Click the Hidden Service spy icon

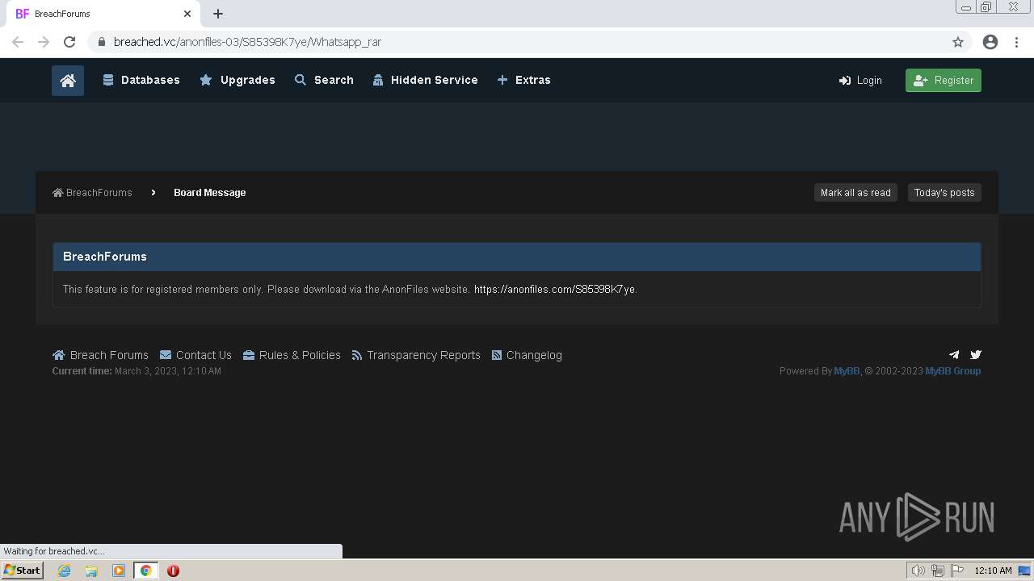[x=378, y=80]
